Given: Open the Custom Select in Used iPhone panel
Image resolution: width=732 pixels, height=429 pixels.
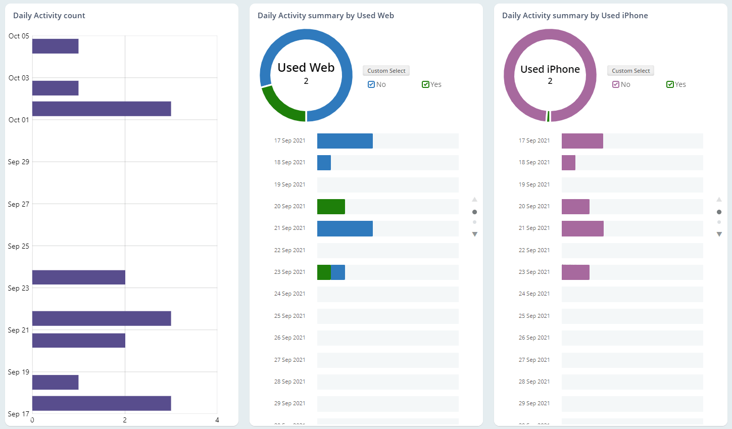Looking at the screenshot, I should point(630,70).
